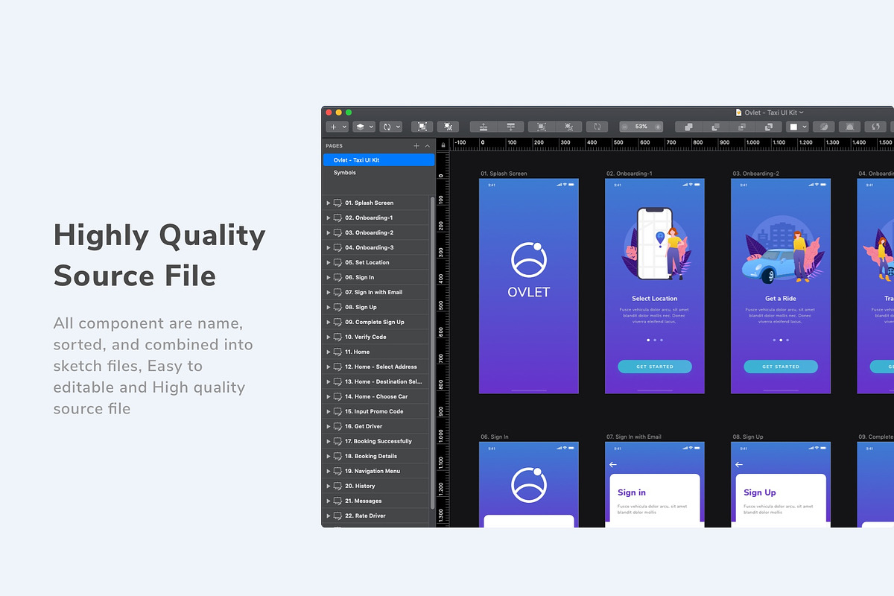
Task: Apply the Subtract boolean operation icon
Action: (715, 127)
